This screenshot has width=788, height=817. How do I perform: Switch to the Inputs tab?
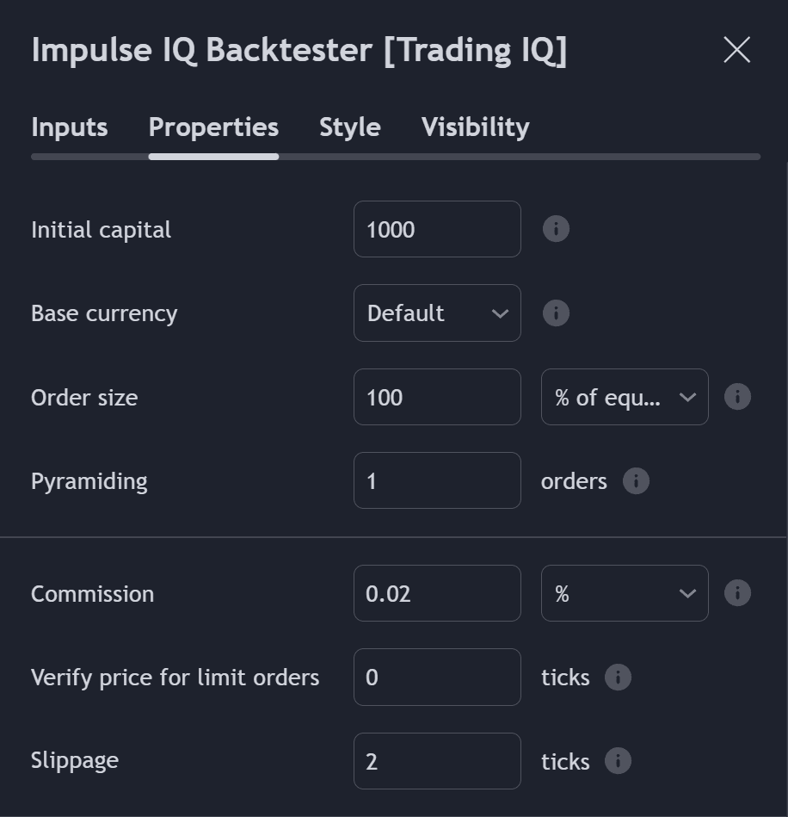(x=69, y=127)
